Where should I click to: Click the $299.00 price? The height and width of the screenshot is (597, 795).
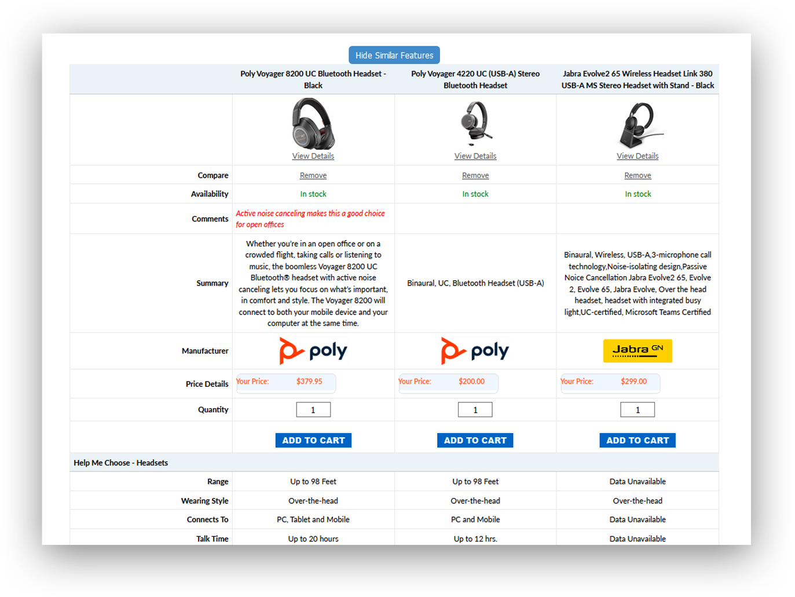point(633,382)
